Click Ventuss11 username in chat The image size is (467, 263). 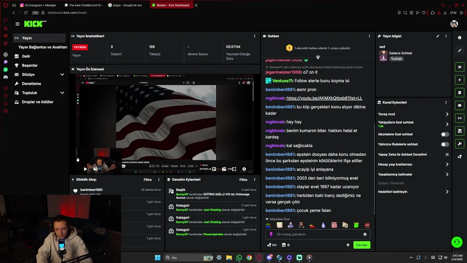coord(282,81)
